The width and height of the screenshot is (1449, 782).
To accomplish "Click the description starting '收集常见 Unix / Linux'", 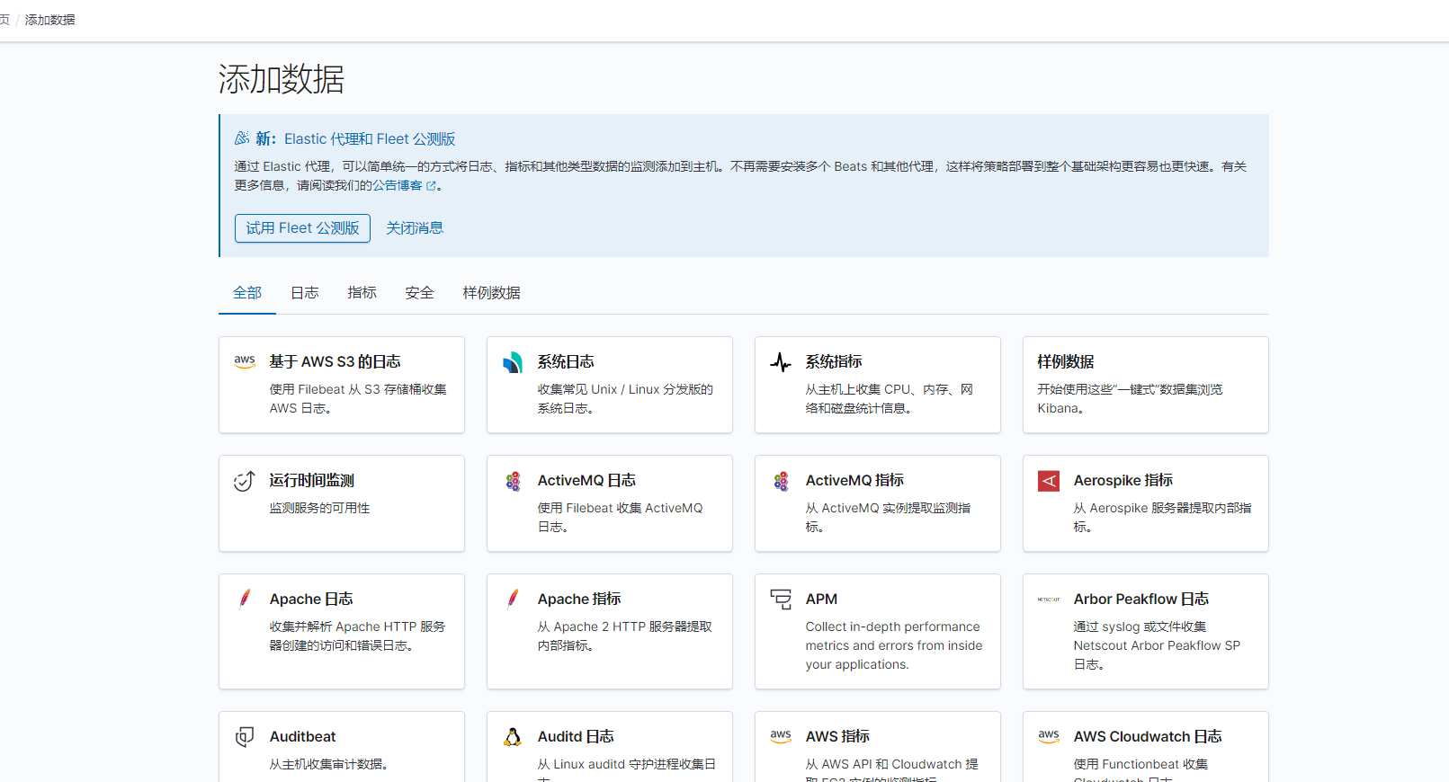I will [625, 398].
